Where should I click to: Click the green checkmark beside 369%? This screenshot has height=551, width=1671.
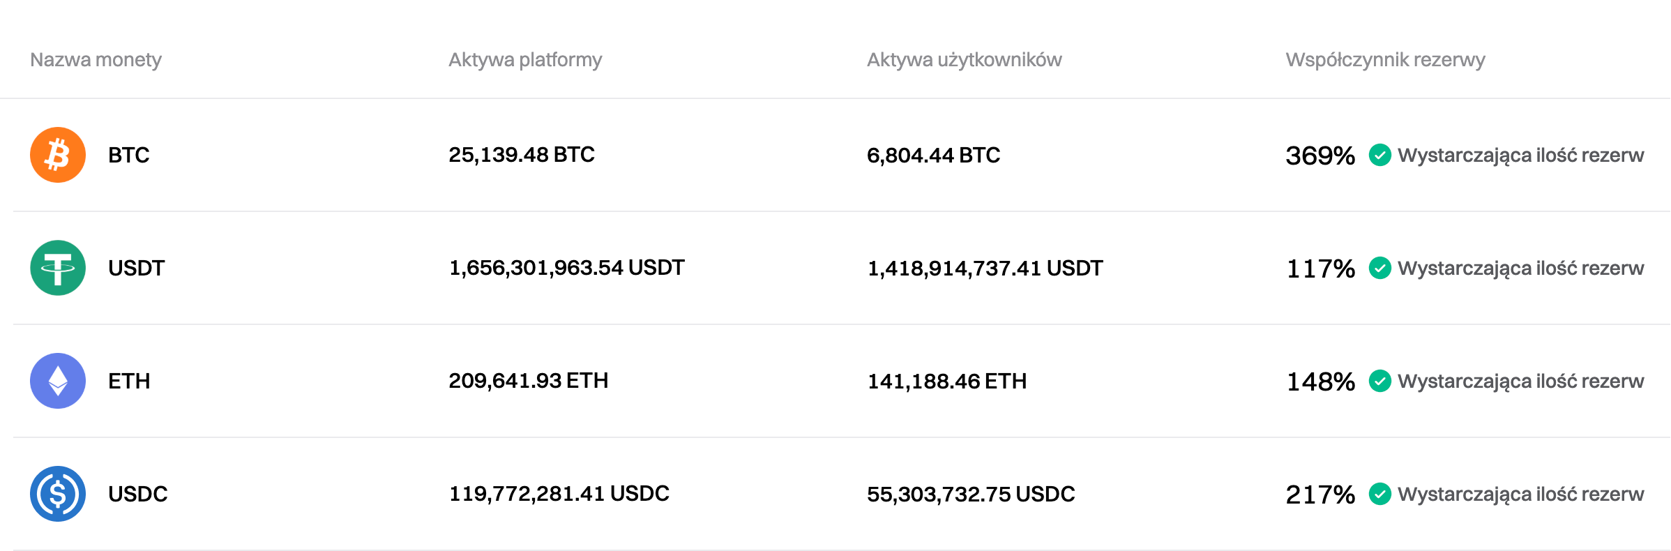tap(1379, 155)
